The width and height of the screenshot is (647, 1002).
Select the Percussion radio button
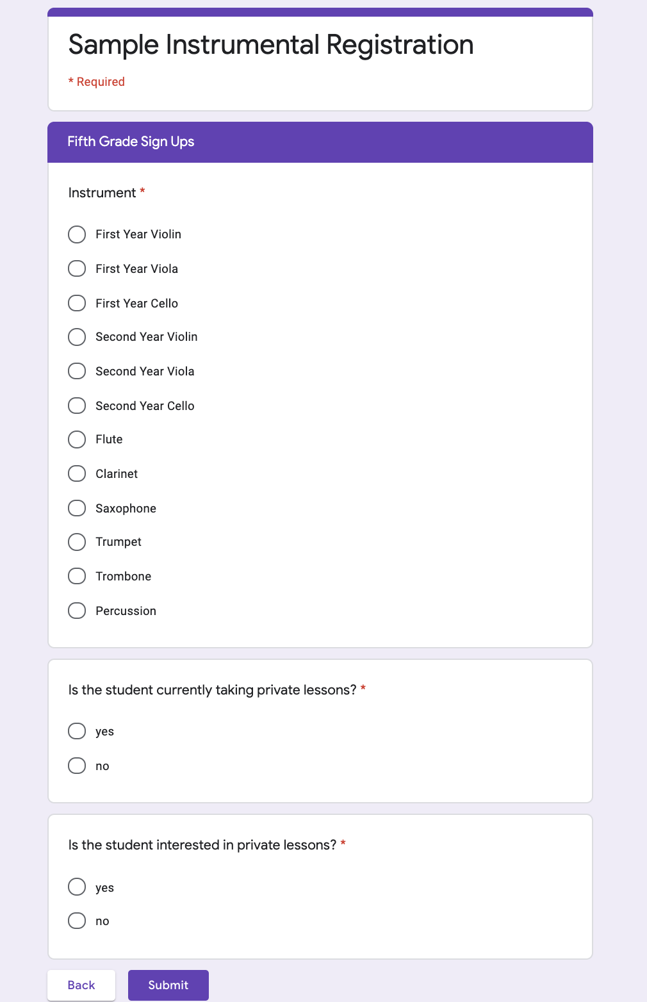pyautogui.click(x=77, y=611)
